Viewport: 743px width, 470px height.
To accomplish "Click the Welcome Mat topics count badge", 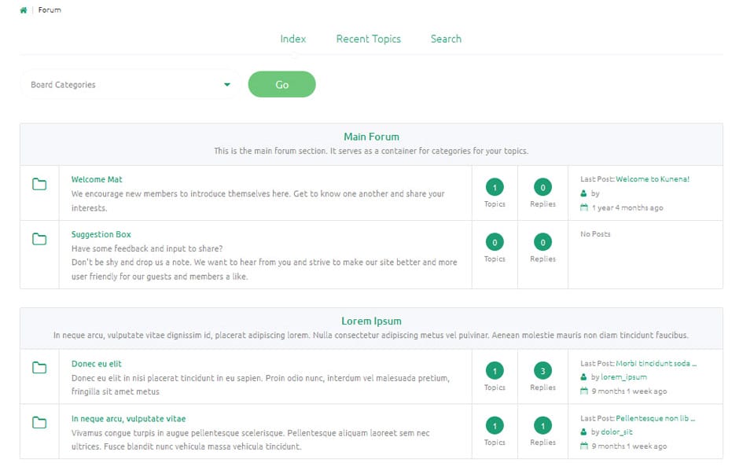I will (495, 187).
